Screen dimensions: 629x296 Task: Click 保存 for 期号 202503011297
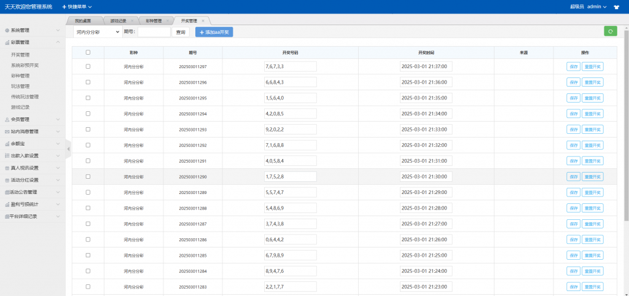point(573,66)
